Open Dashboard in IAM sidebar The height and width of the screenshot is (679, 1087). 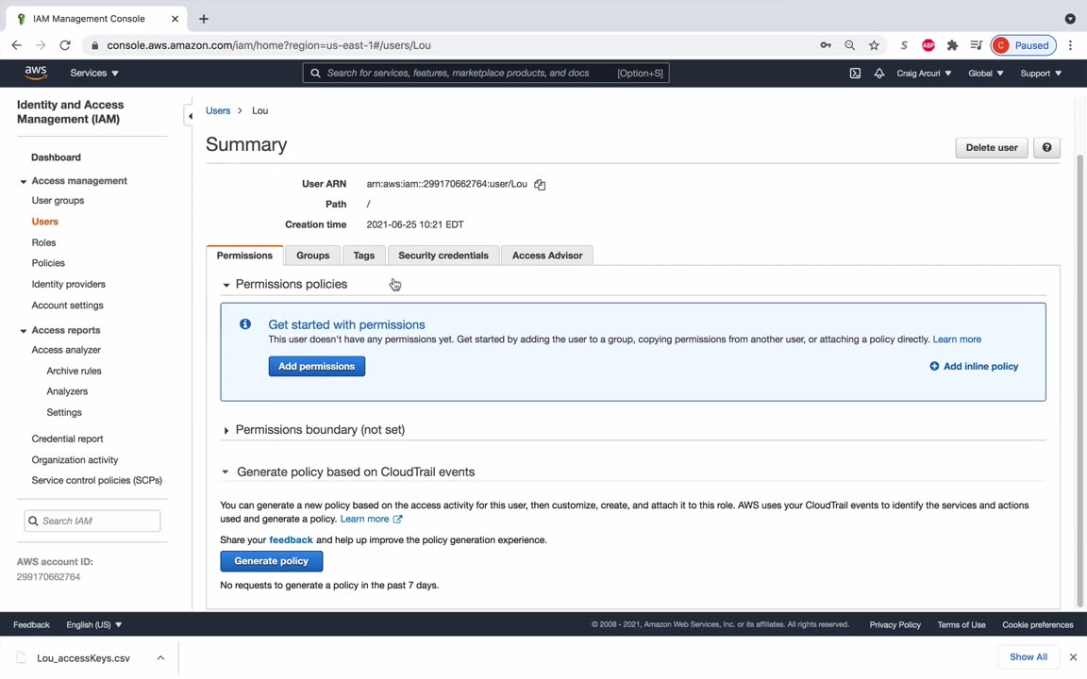click(57, 157)
